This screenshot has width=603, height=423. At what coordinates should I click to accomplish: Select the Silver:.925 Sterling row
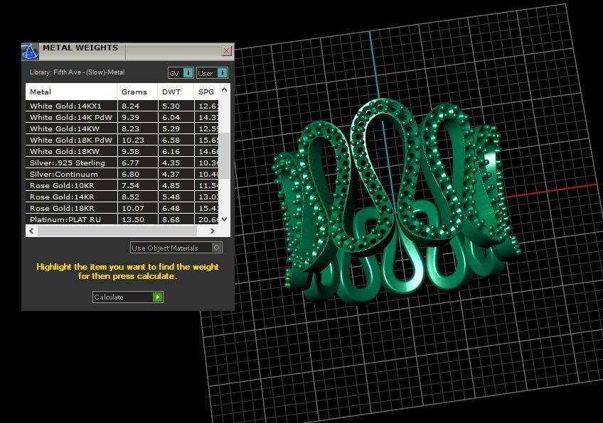tap(122, 163)
